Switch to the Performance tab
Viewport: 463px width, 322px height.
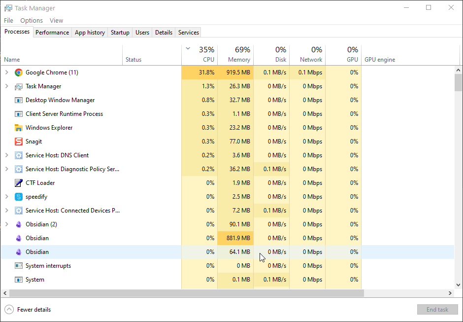click(52, 33)
